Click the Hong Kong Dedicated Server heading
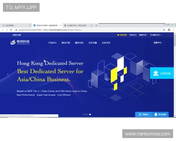The height and width of the screenshot is (141, 176). 50,63
